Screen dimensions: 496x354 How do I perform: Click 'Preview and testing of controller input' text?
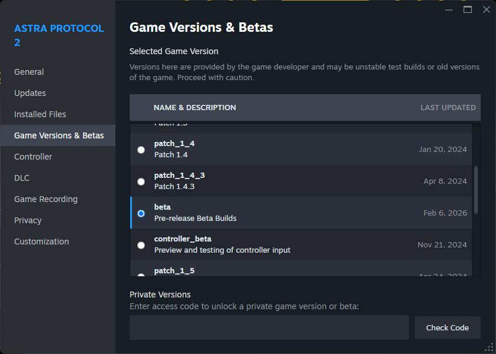(222, 250)
